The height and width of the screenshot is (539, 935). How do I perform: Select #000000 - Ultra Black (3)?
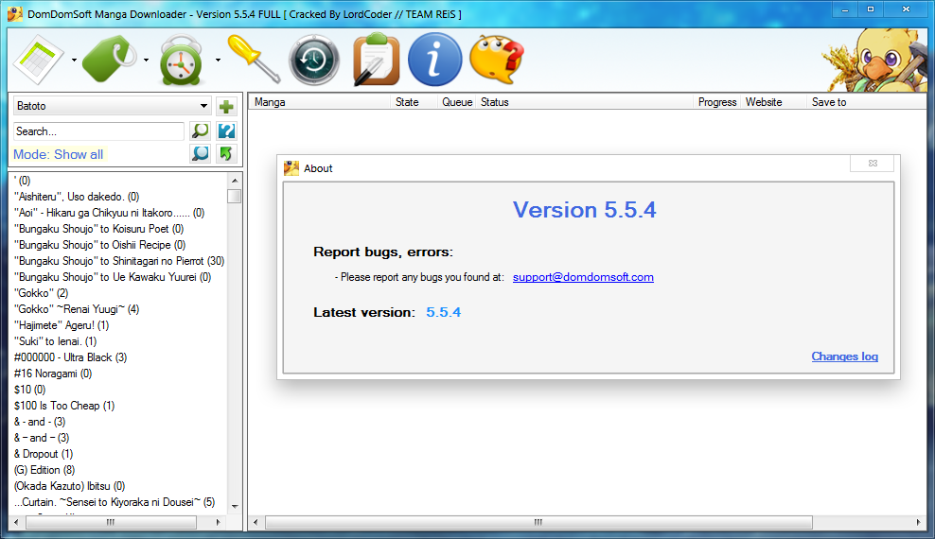[x=70, y=357]
